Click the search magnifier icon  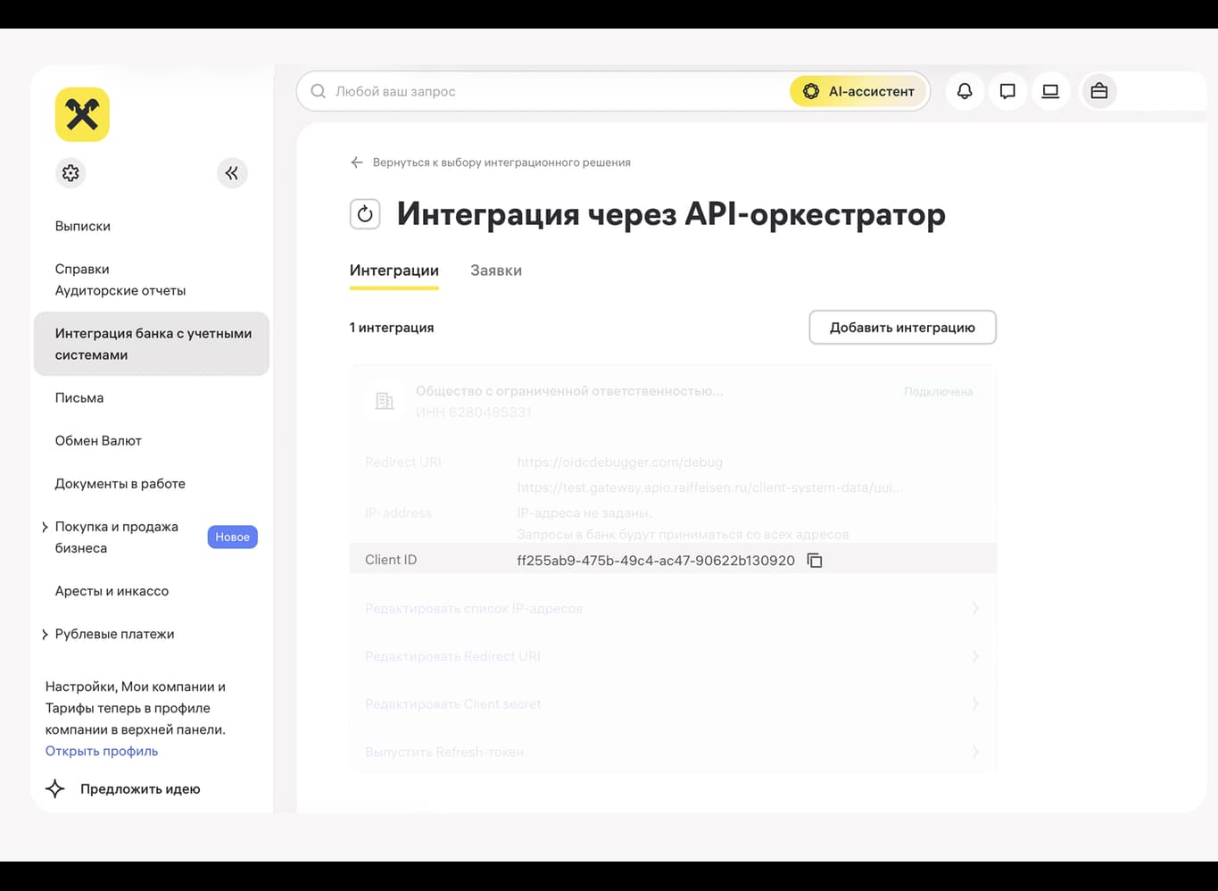pyautogui.click(x=318, y=91)
